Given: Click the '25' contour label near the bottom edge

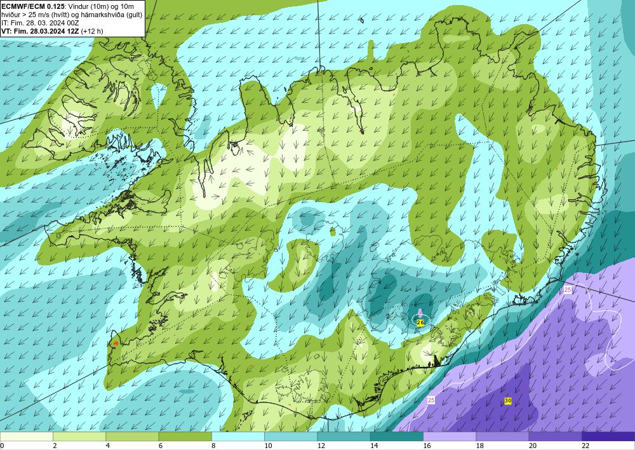Looking at the screenshot, I should click(x=431, y=400).
